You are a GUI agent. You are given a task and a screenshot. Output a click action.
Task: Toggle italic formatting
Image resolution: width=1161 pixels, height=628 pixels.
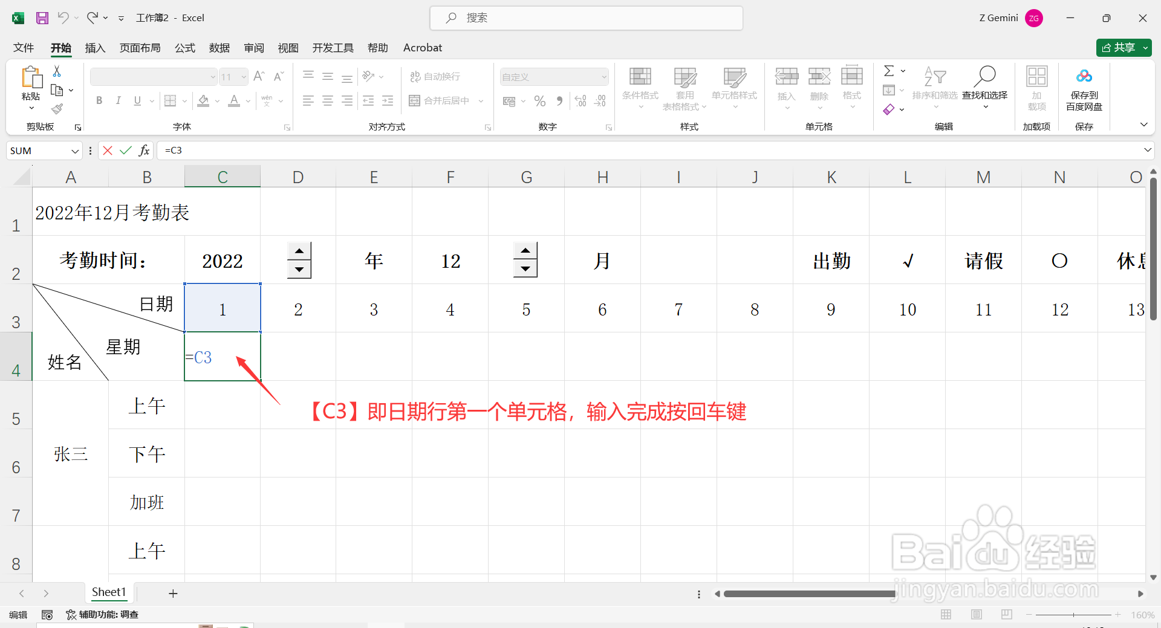tap(119, 100)
